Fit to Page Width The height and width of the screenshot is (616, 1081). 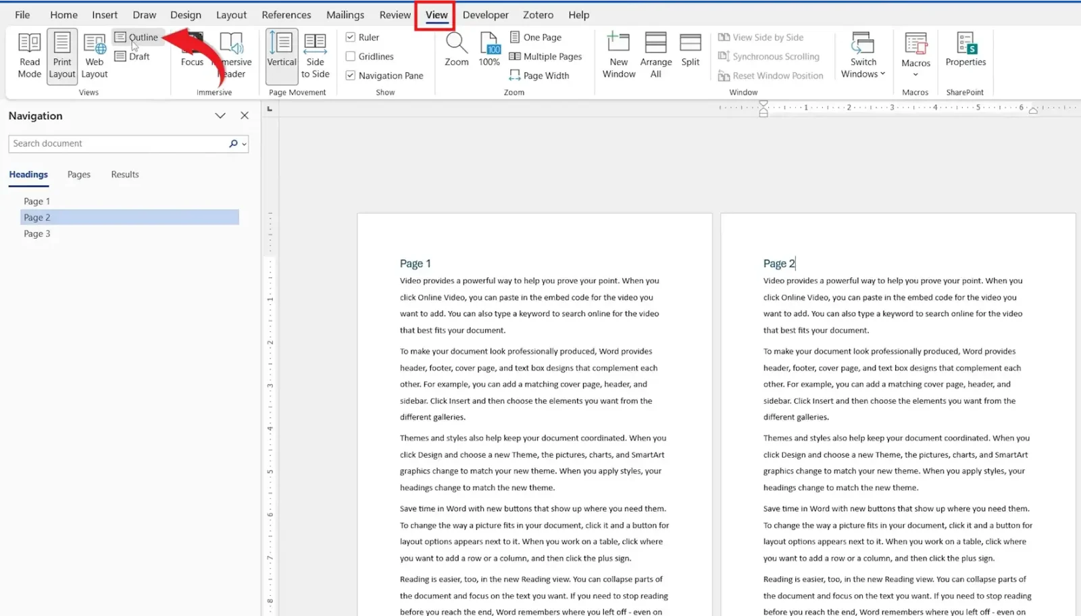tap(539, 75)
